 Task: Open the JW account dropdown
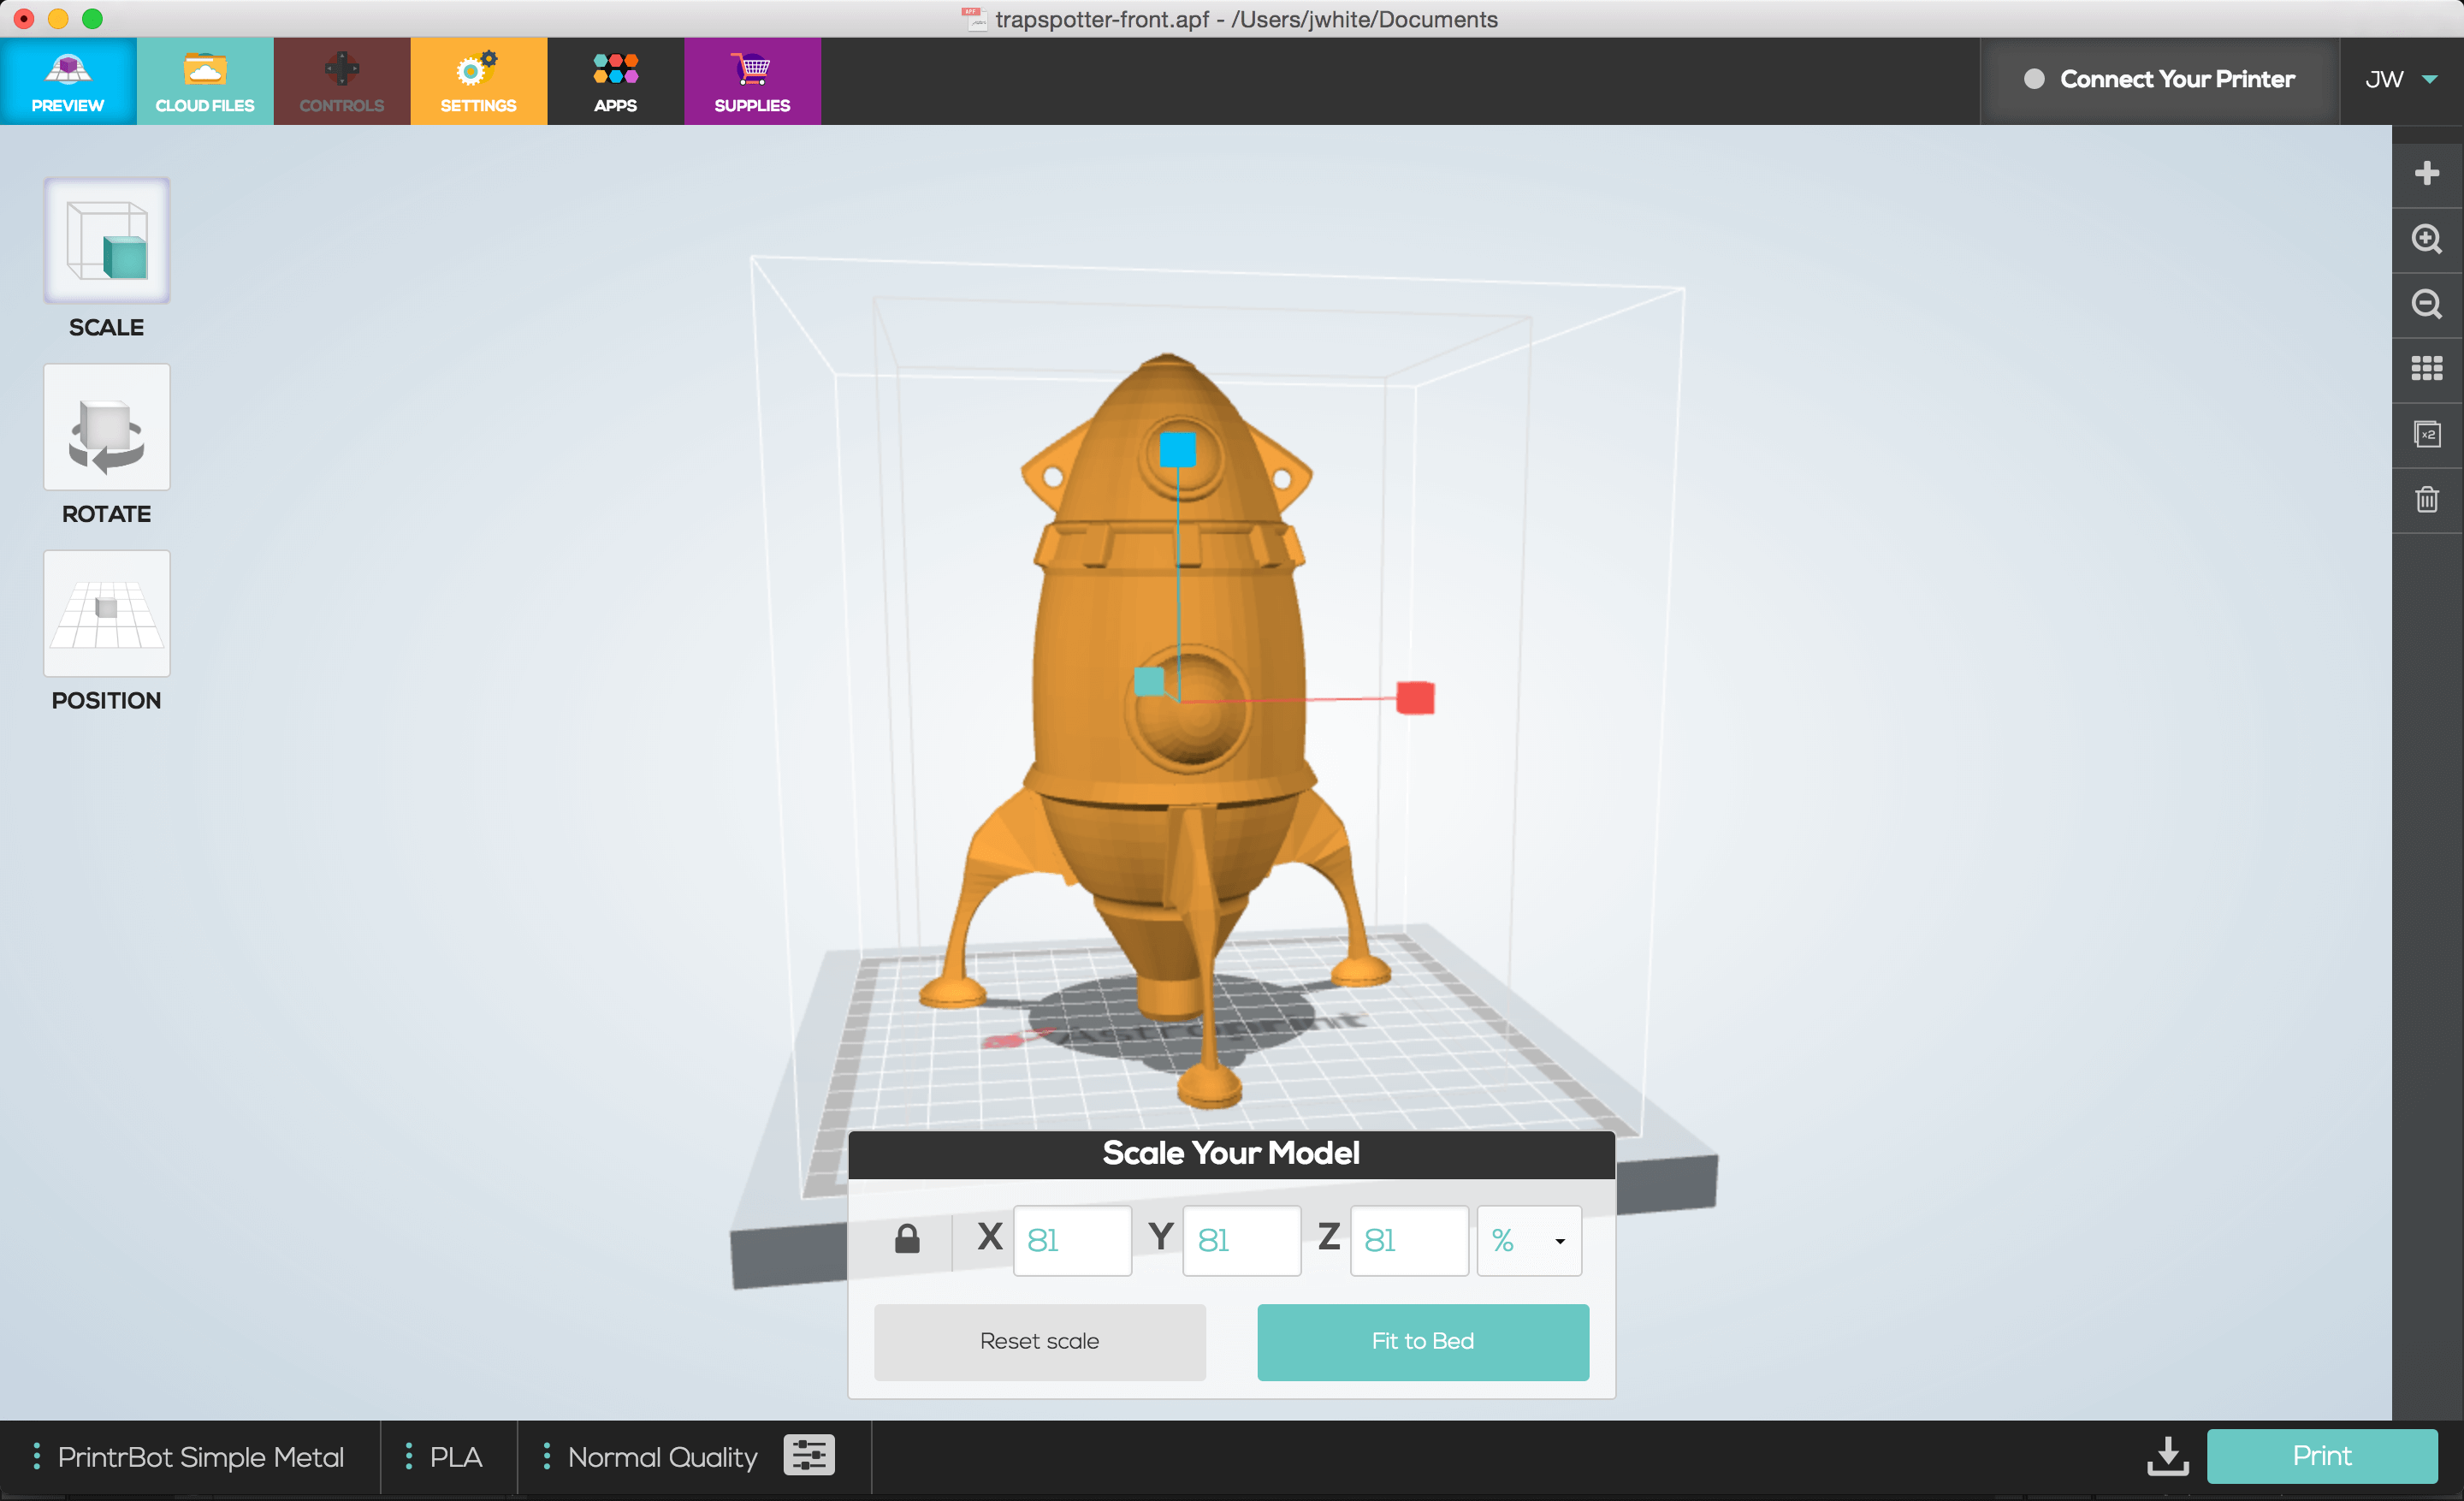(x=2401, y=80)
